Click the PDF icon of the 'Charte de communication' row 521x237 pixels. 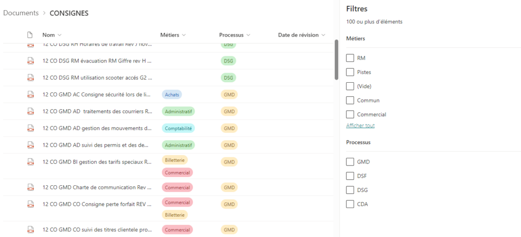(31, 187)
